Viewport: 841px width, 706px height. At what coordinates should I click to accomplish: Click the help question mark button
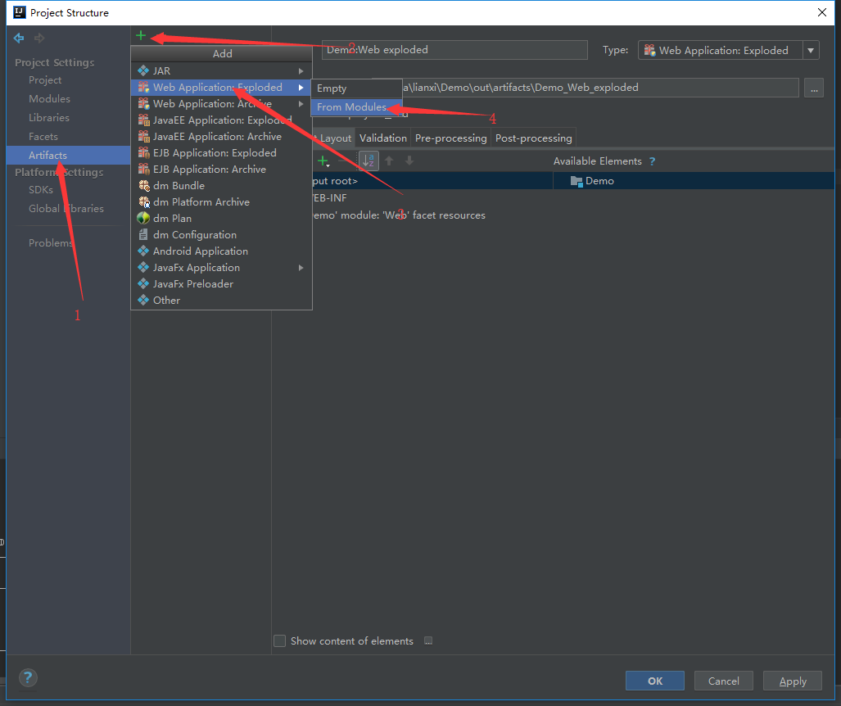pyautogui.click(x=28, y=677)
